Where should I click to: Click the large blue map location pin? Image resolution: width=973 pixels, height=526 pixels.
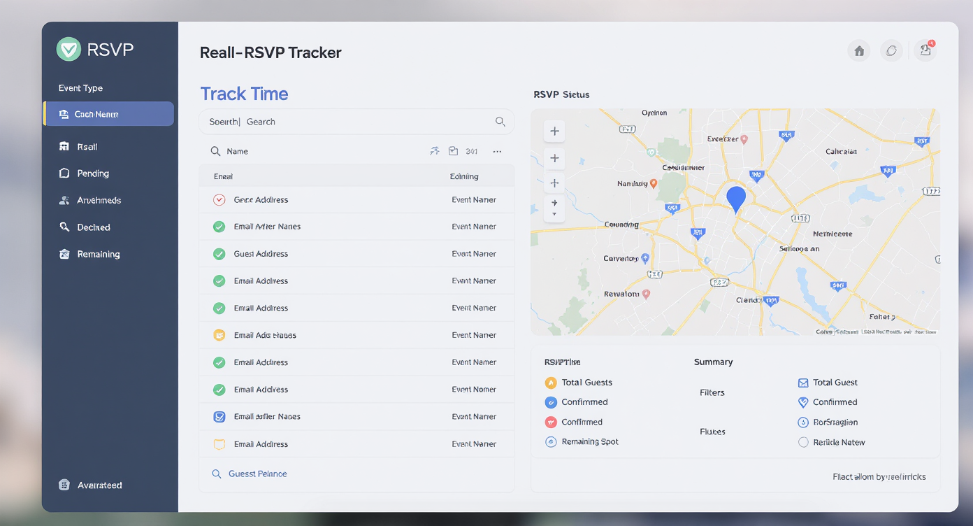tap(736, 198)
